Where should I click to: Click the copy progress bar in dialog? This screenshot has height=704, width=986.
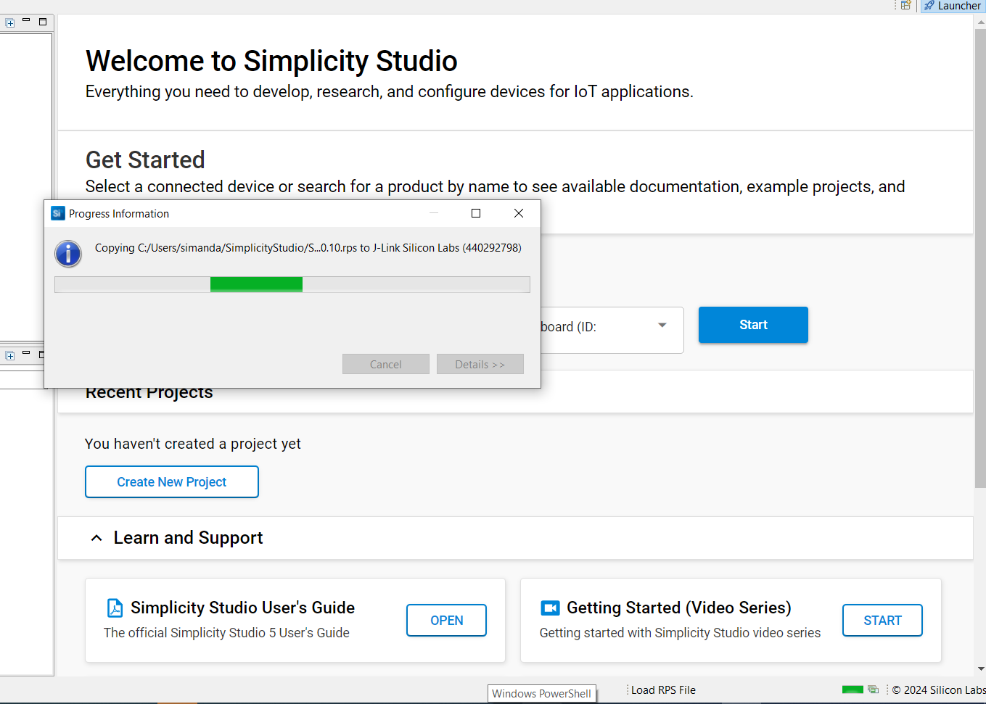pos(292,284)
